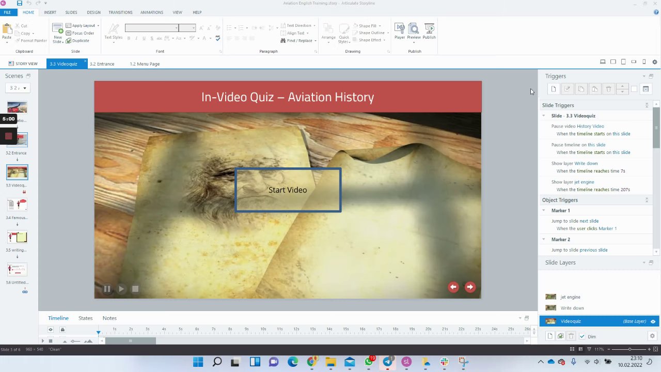Open the scene selector dropdown
Screen dimensions: 661x372
[x=18, y=88]
